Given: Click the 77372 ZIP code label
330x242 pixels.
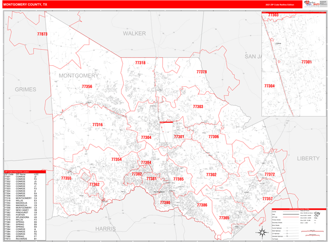Looking at the screenshot, I should coord(269,175).
